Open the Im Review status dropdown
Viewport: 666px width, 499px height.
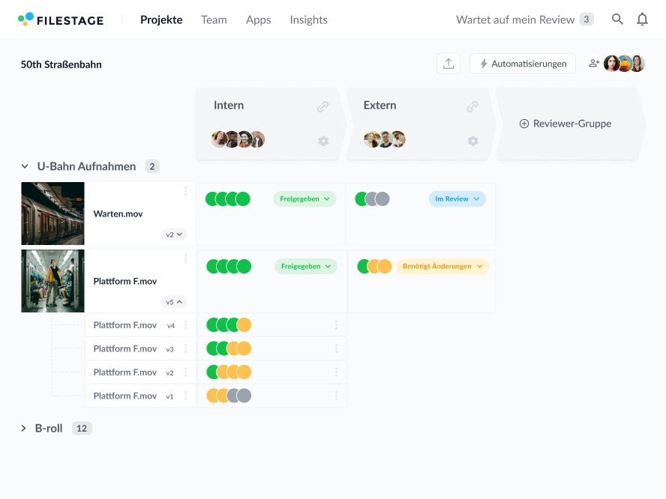point(457,199)
